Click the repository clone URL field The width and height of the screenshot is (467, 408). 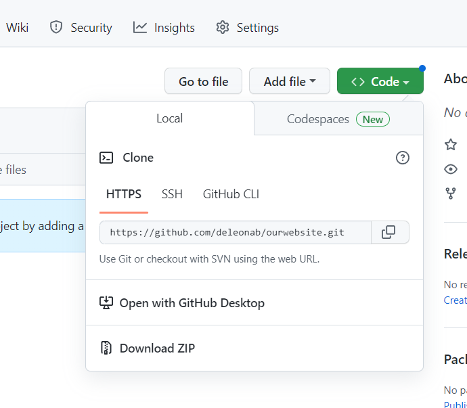[x=236, y=232]
